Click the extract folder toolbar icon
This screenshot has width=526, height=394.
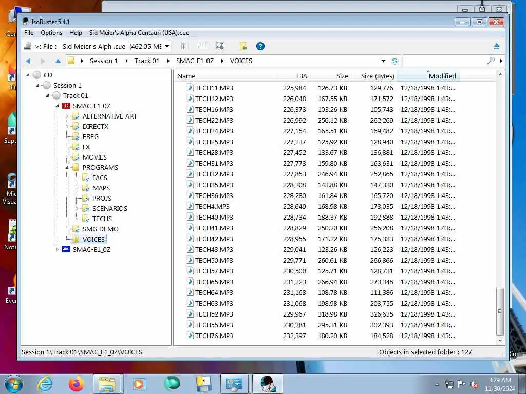[x=243, y=46]
